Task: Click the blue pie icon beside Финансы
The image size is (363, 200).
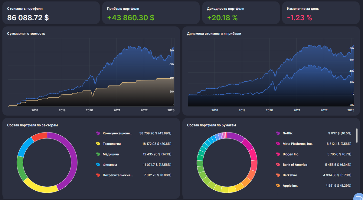Action: tap(98, 165)
